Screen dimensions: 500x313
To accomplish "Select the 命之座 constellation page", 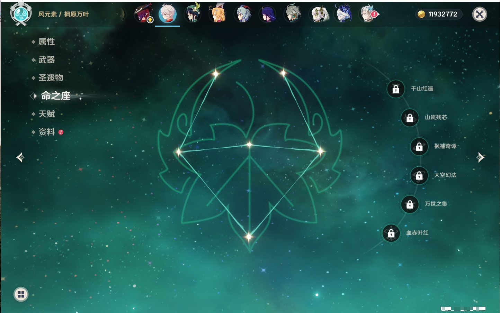I will tap(55, 96).
